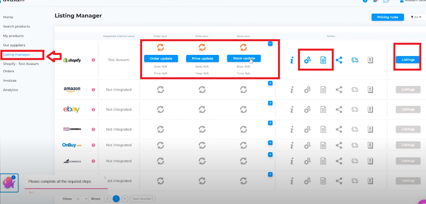Image resolution: width=426 pixels, height=204 pixels.
Task: Click Shopify price sync refresh icon
Action: pos(202,47)
